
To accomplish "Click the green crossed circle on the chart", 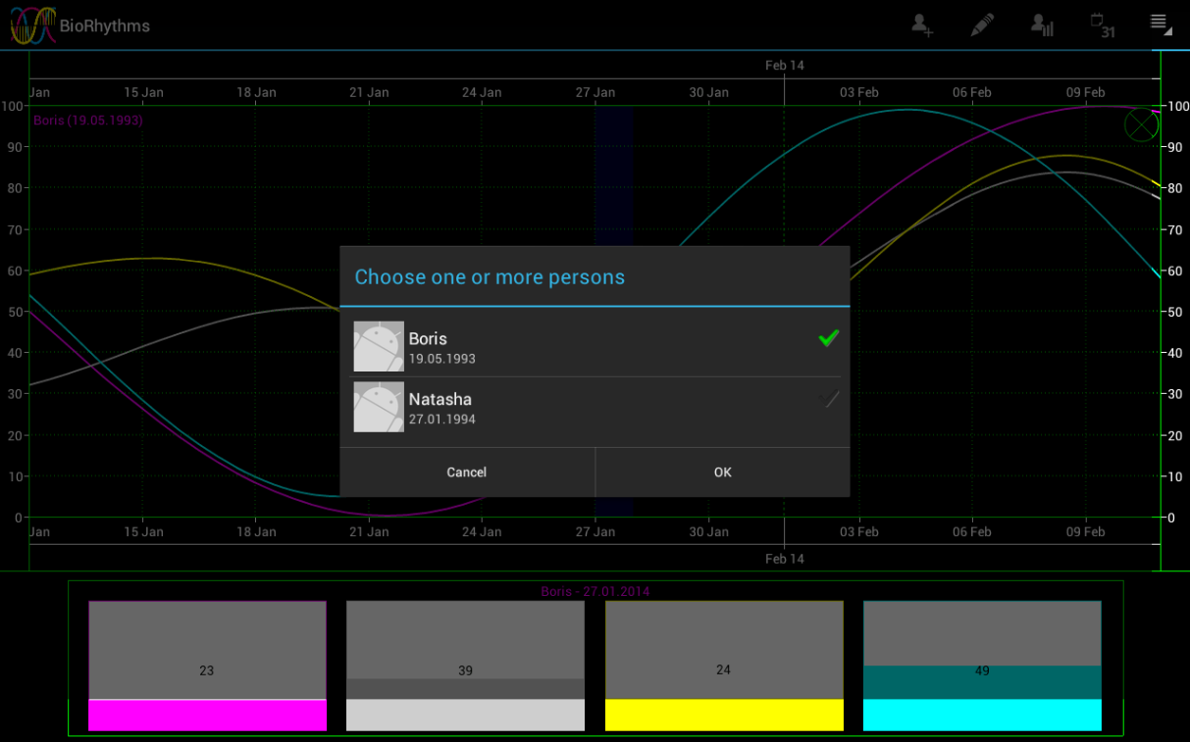I will (x=1141, y=124).
